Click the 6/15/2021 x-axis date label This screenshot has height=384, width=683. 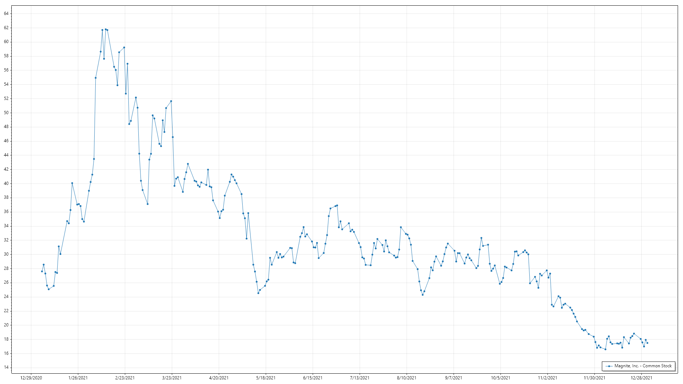pyautogui.click(x=313, y=378)
